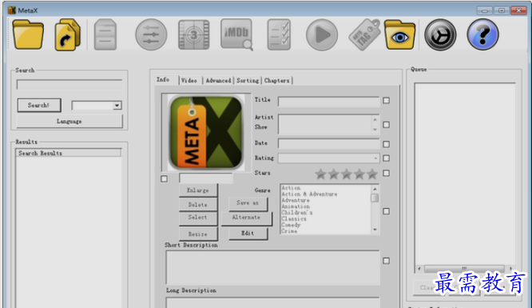The width and height of the screenshot is (532, 308).
Task: Search with the IMDb icon
Action: pos(236,34)
